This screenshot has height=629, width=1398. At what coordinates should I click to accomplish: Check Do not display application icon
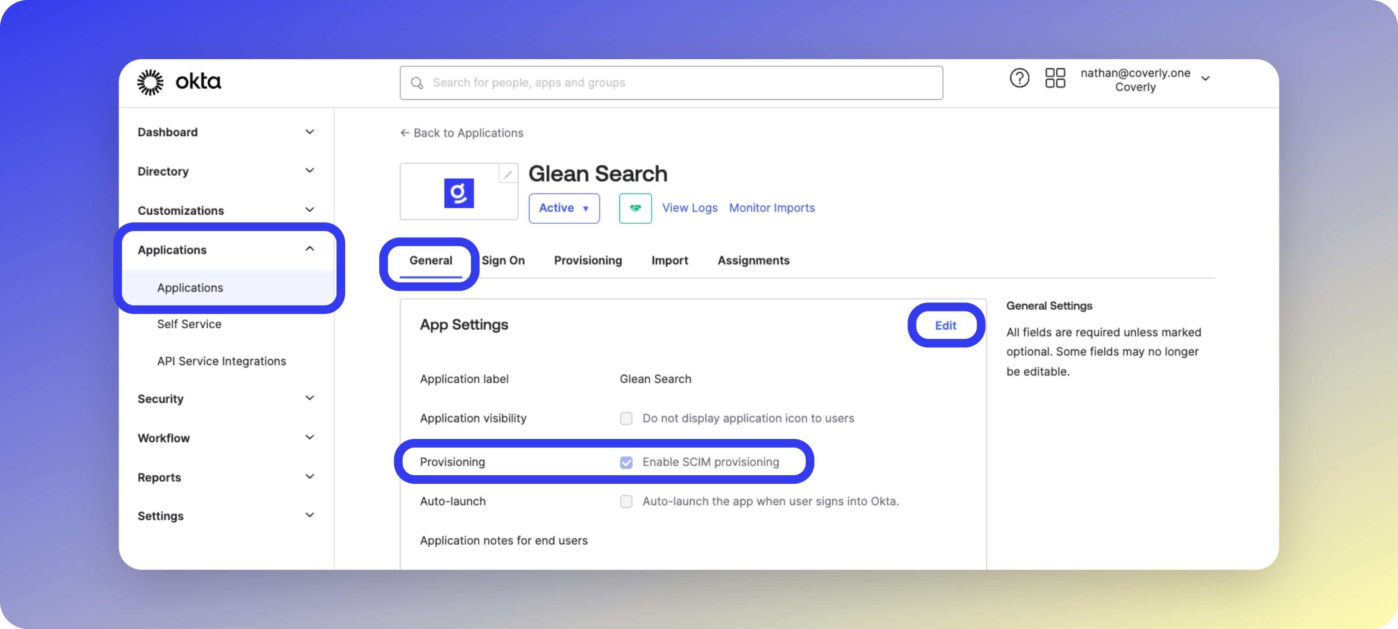[x=626, y=419]
